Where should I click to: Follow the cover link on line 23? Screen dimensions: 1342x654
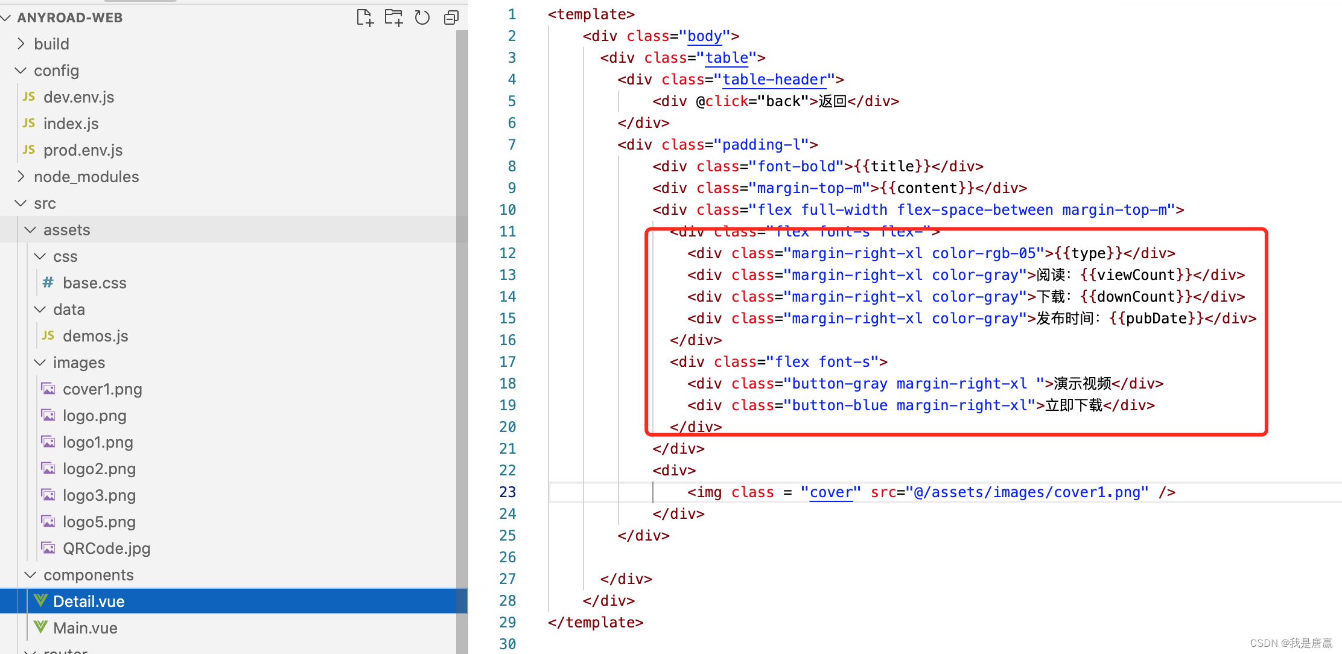832,492
